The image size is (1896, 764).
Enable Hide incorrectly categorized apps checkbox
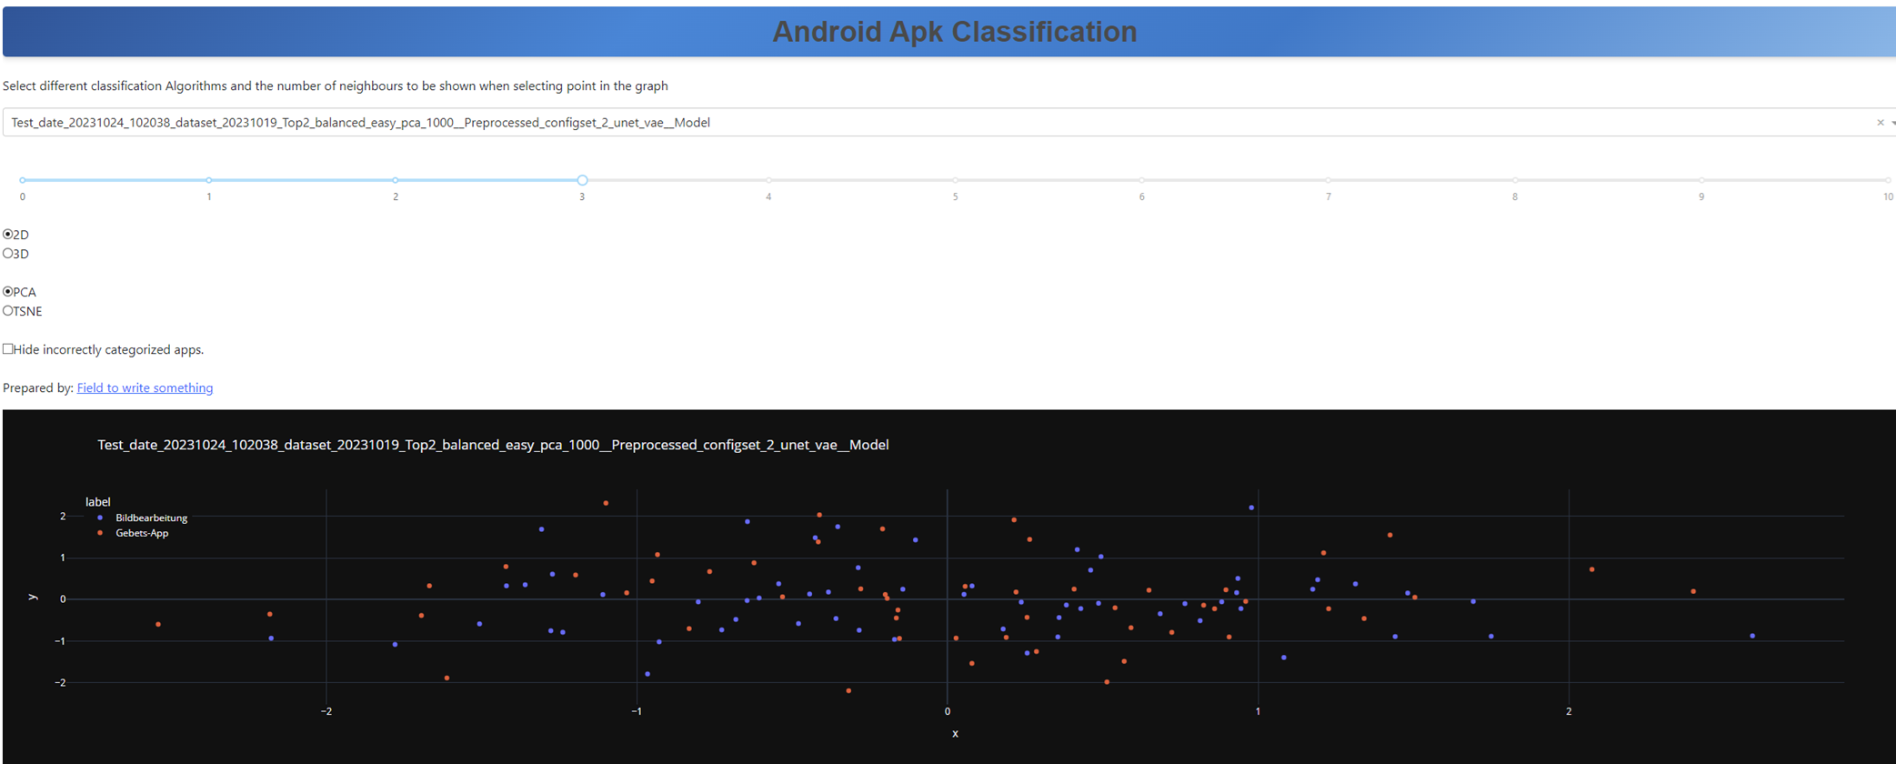click(8, 349)
